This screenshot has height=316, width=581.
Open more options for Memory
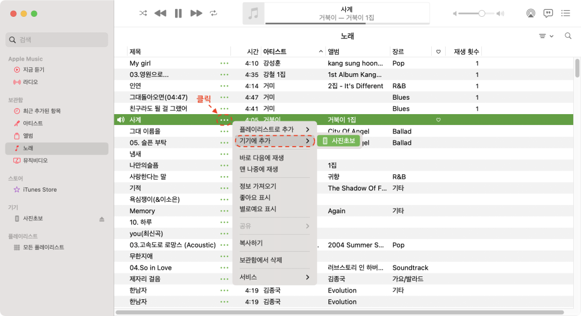(224, 211)
